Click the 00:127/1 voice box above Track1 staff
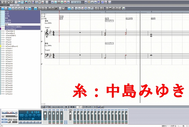This screenshot has height=127, width=189. [x=110, y=21]
